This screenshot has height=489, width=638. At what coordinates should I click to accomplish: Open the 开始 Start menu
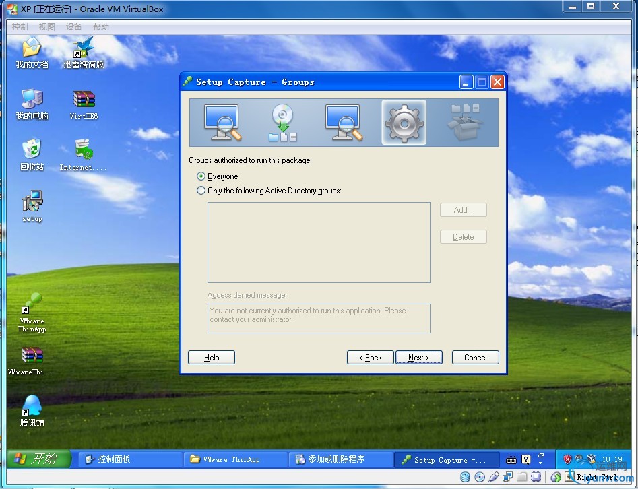[40, 459]
